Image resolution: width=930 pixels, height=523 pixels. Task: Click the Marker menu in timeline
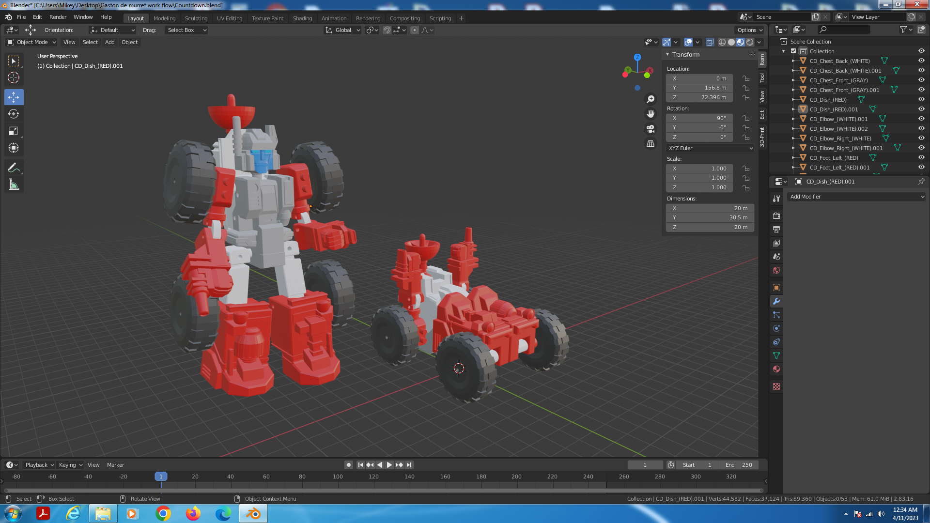[116, 465]
